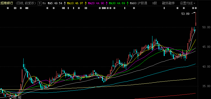This screenshot has height=99, width=211.
Task: Select the MA10:46.97 value
Action: (75, 3)
